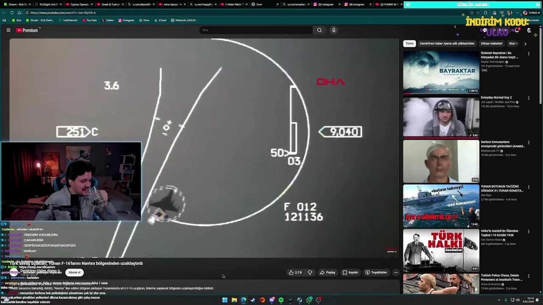Click inside the Ara search field

[x=256, y=30]
